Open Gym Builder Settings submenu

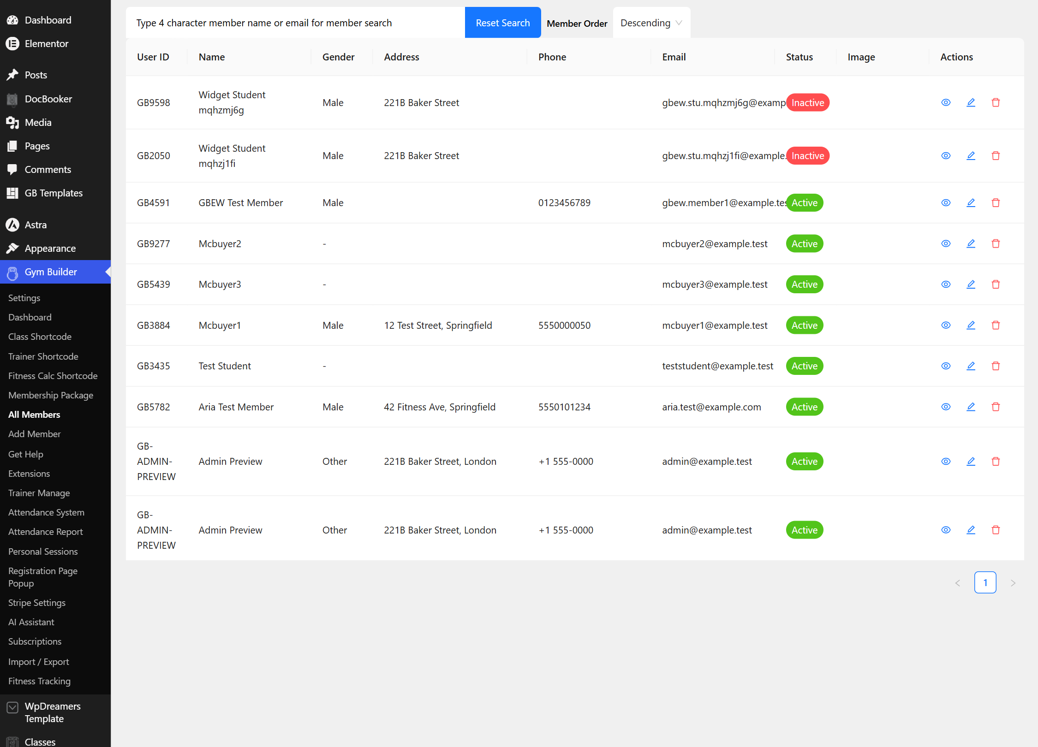(x=24, y=298)
